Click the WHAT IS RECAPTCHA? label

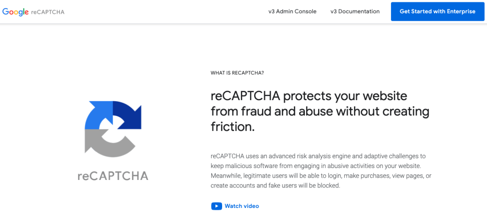pyautogui.click(x=237, y=73)
